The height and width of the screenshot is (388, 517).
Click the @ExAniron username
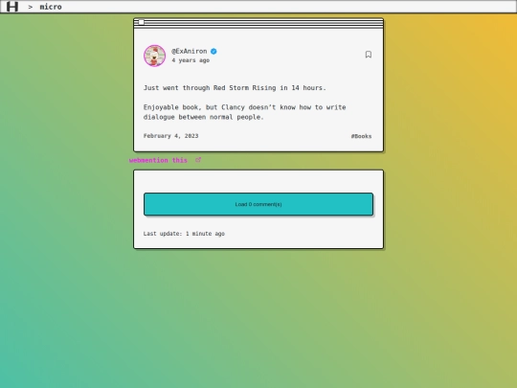click(190, 51)
